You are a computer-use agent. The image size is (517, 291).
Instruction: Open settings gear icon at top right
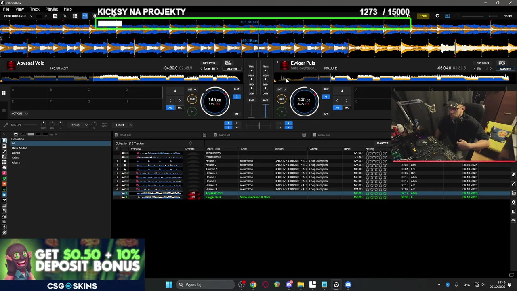pos(437,16)
